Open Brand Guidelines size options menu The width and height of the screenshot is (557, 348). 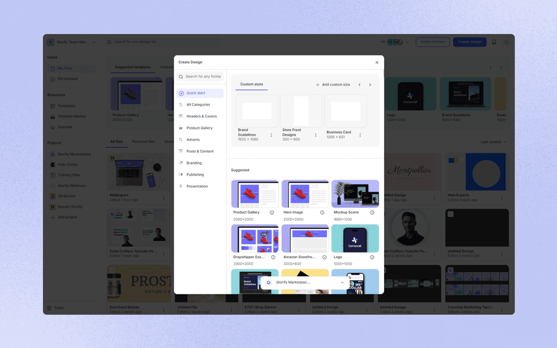272,134
